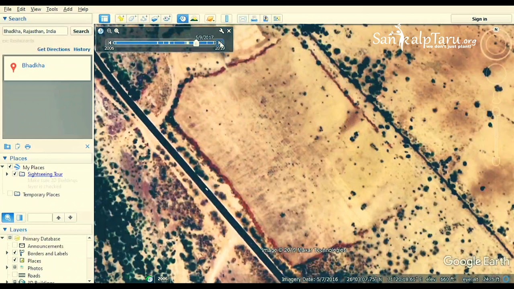Zoom in the time slider range
Viewport: 514px width, 289px height.
pos(117,31)
